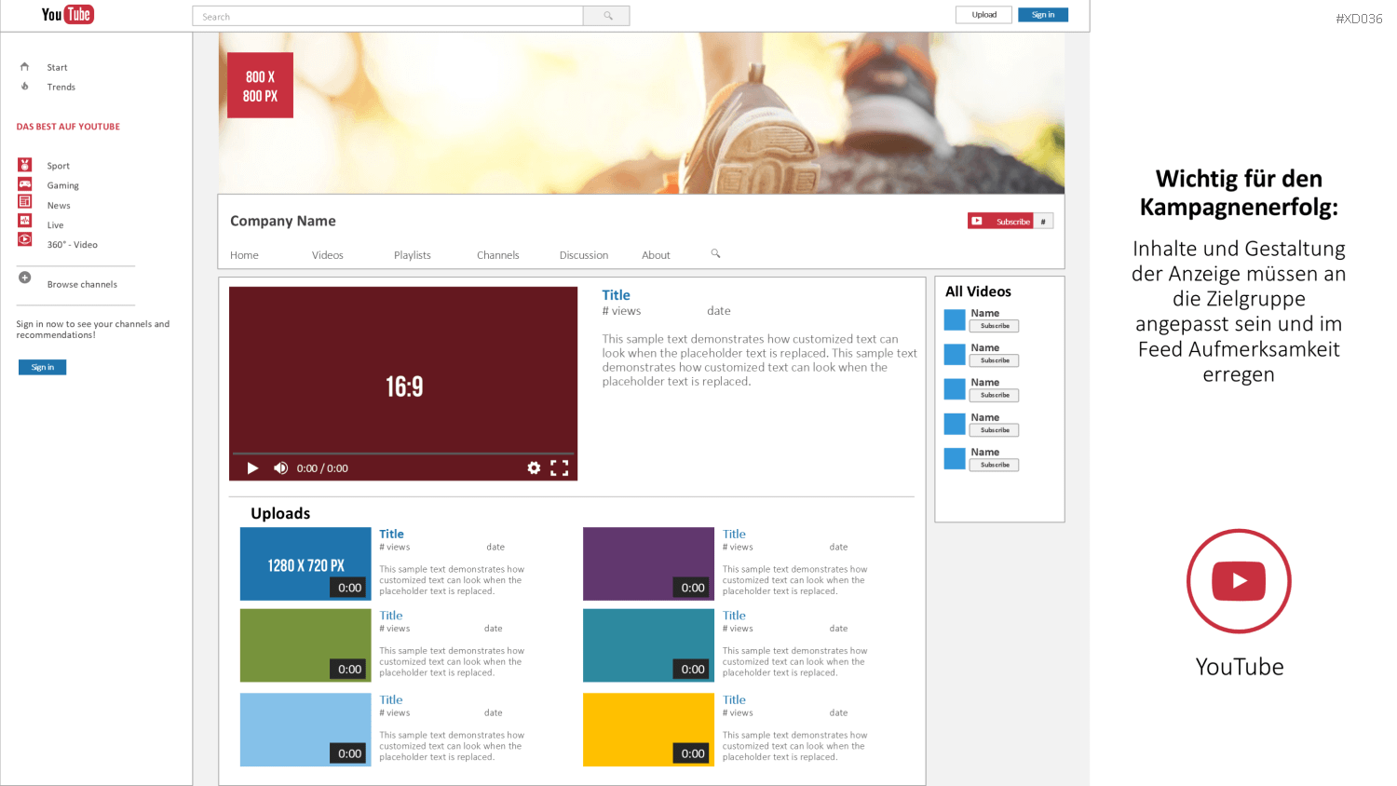Switch to the Playlists tab

click(x=413, y=255)
